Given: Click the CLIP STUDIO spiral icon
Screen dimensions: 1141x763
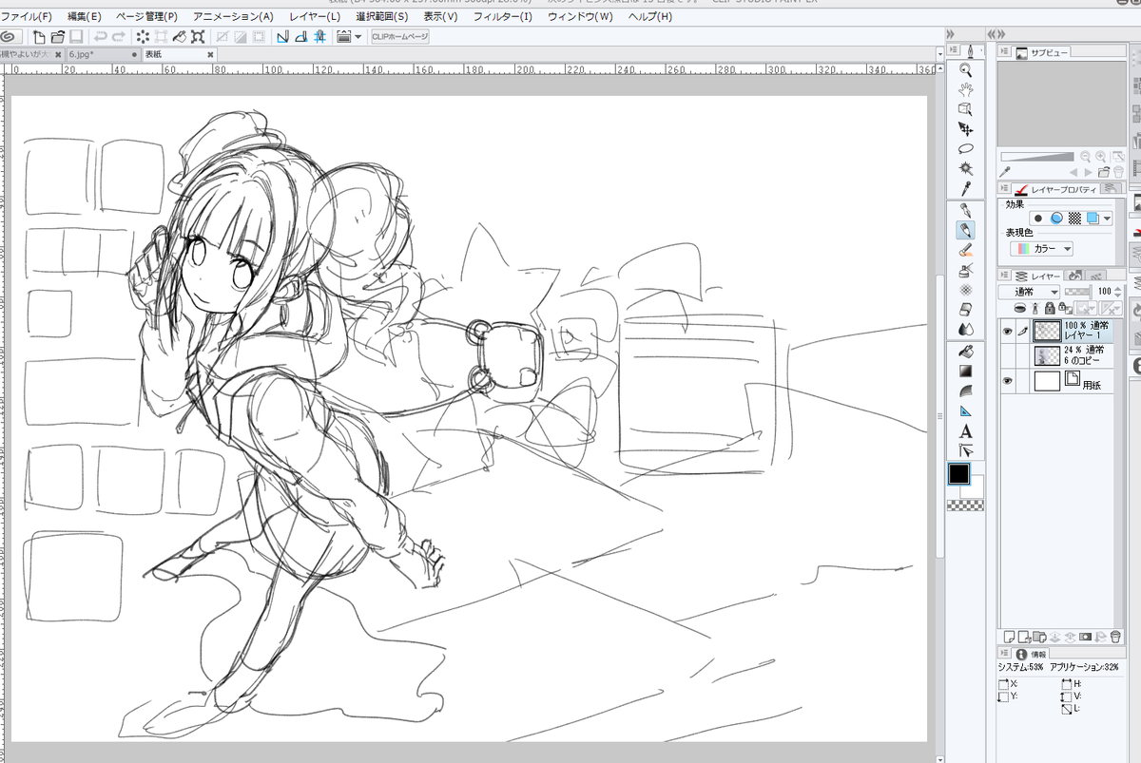Looking at the screenshot, I should coord(10,37).
